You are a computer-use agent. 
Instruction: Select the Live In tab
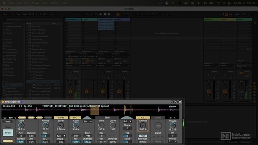[x=158, y=118]
